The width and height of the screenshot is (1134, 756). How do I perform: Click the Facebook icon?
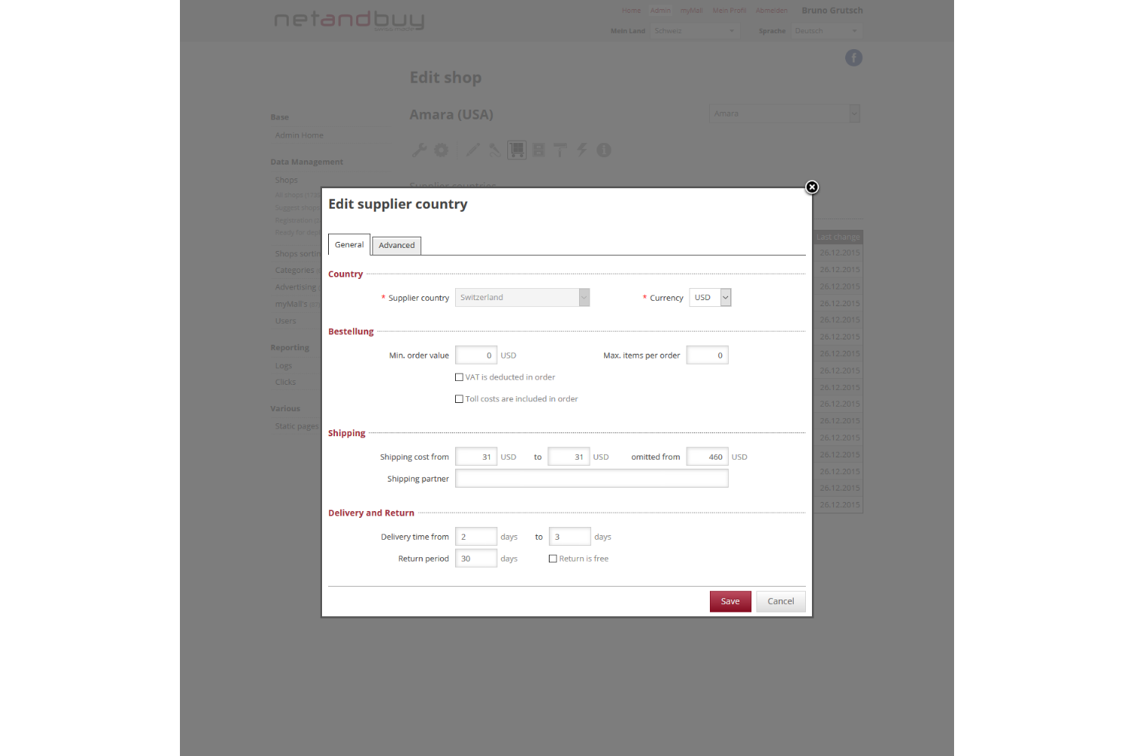click(x=854, y=58)
